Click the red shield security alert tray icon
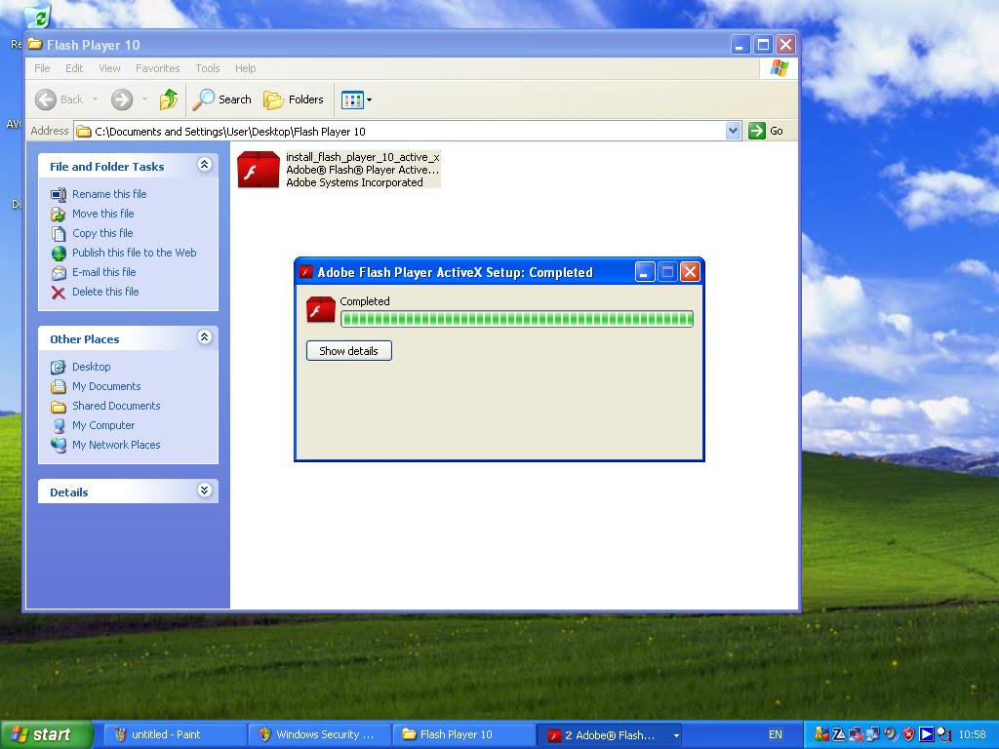The width and height of the screenshot is (999, 749). (x=908, y=734)
